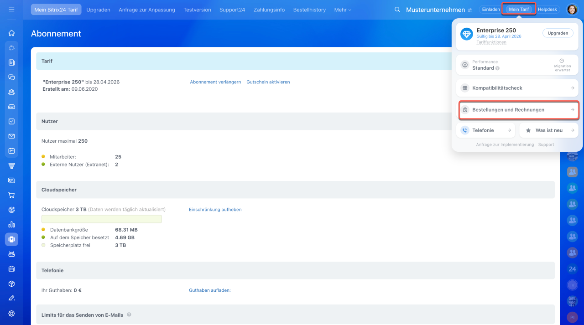Open the PI avatar in right sidebar
The image size is (584, 325).
coord(572,317)
